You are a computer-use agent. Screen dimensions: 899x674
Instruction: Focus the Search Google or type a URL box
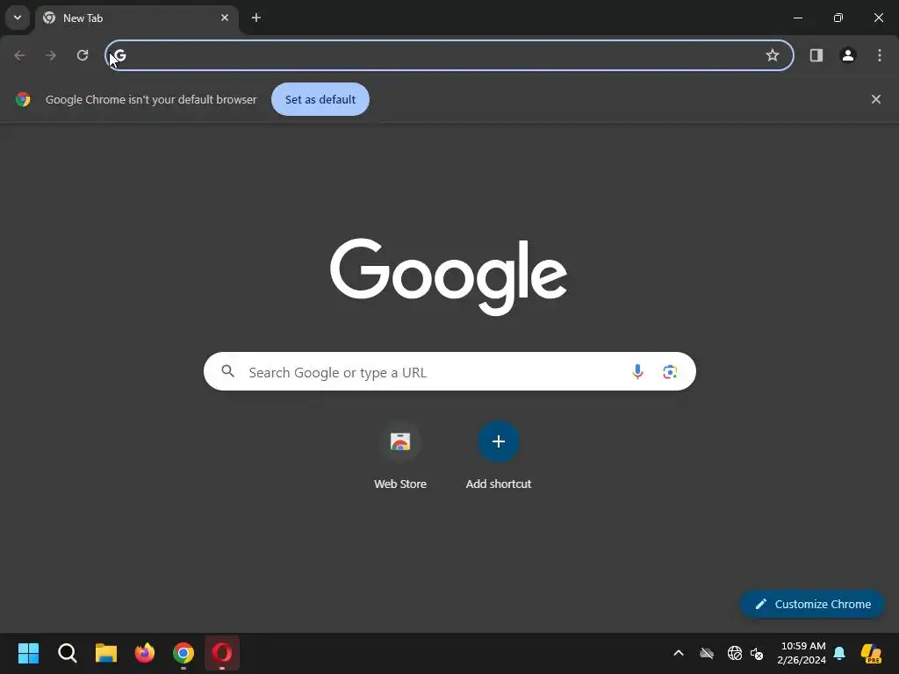click(x=449, y=372)
